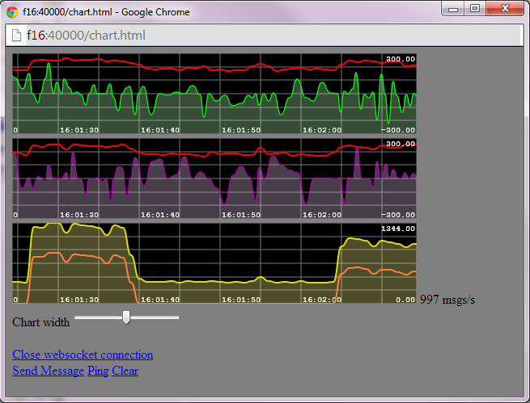Click 300.00 label on purple chart
Screen dimensions: 530x403
401,144
